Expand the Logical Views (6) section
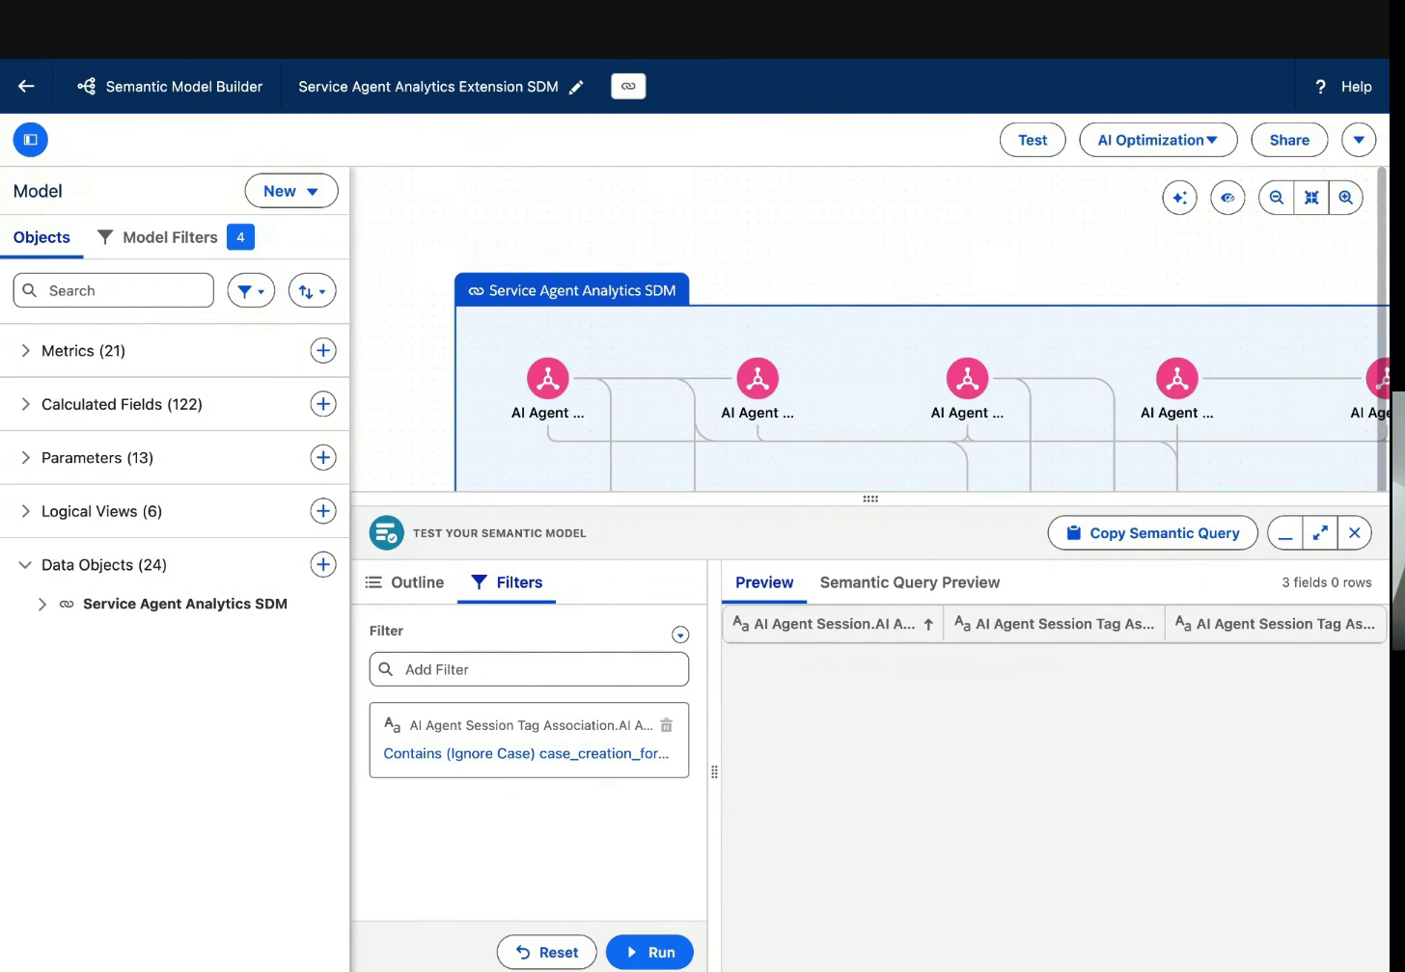 coord(26,511)
